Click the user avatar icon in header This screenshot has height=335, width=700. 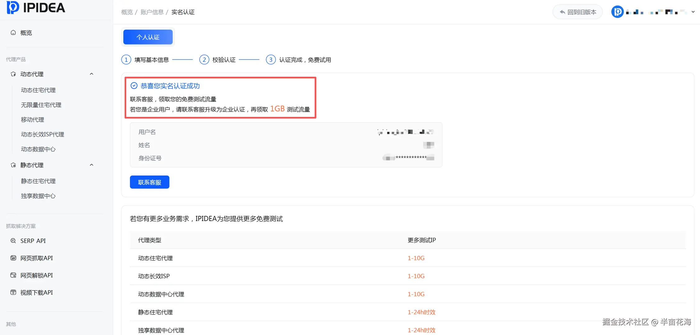617,12
